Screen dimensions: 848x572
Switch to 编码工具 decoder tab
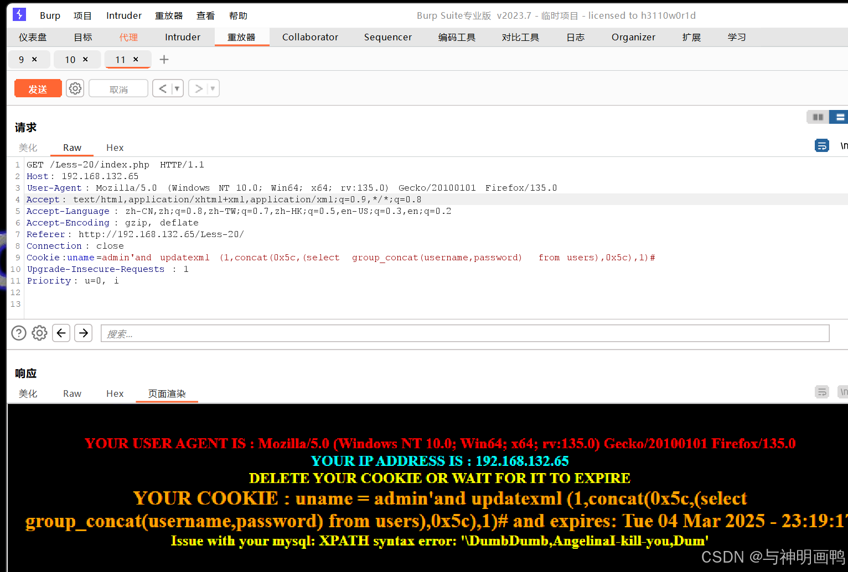click(x=457, y=37)
